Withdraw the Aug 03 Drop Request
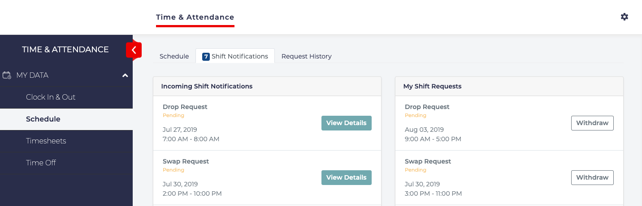This screenshot has height=206, width=642. (592, 123)
